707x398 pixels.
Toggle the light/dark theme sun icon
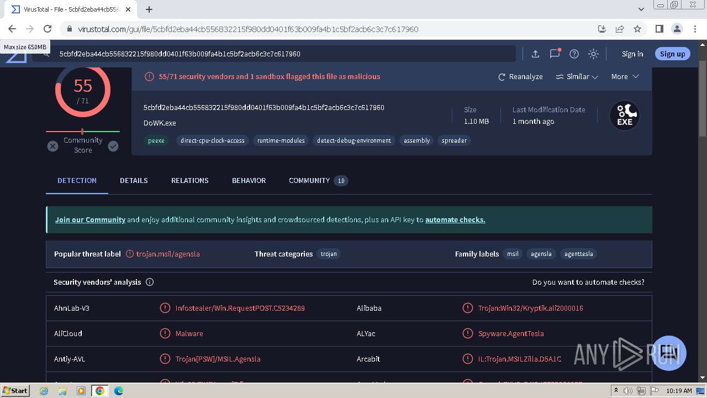594,54
